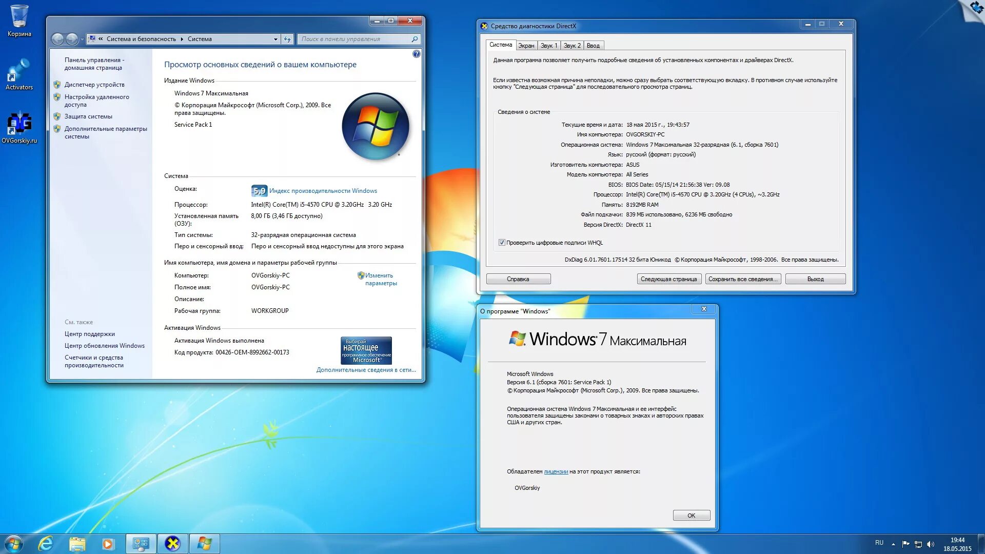Expand the address bar history dropdown

click(x=275, y=39)
